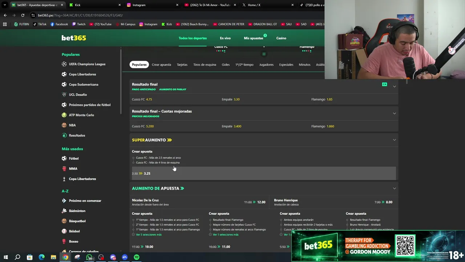The height and width of the screenshot is (262, 465).
Task: Open Mis apuestas tab
Action: (x=254, y=38)
